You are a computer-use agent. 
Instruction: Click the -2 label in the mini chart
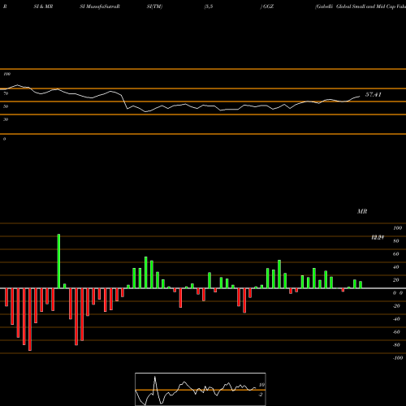pos(261,395)
